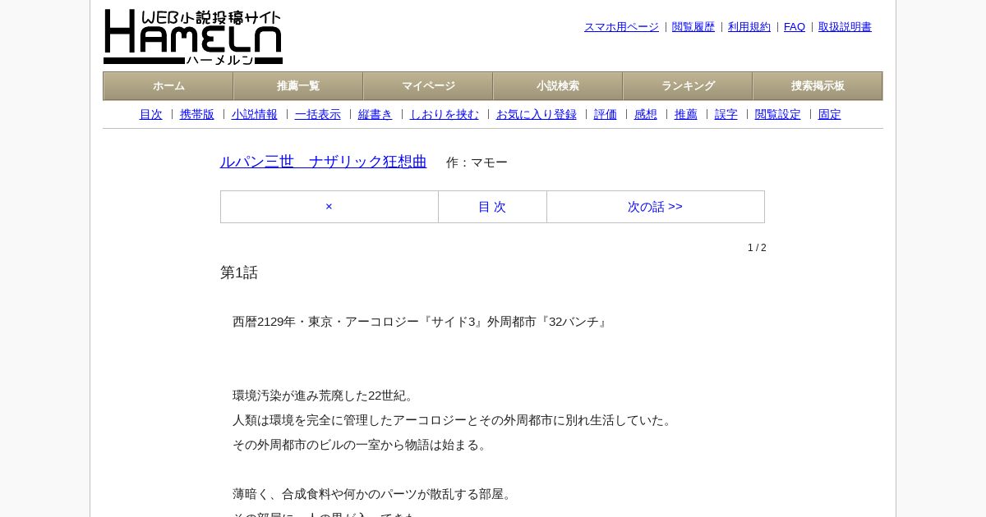Click the line starting 人類は環境を完全に管理した
986x517 pixels.
(x=454, y=420)
